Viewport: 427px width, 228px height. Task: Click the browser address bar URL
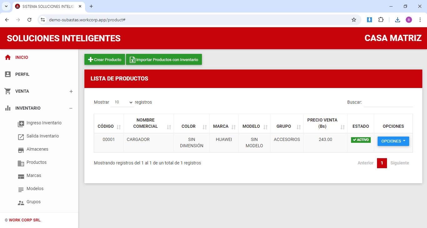(87, 20)
